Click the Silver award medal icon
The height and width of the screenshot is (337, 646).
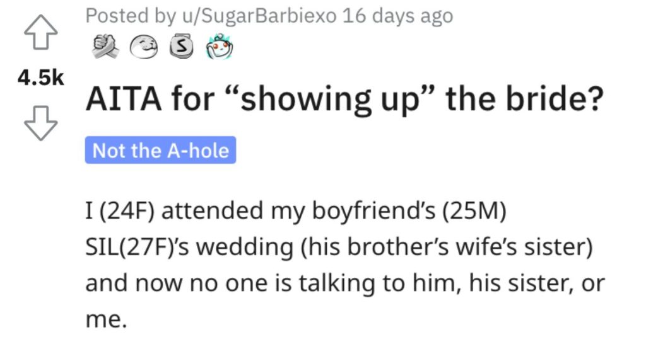click(x=182, y=47)
